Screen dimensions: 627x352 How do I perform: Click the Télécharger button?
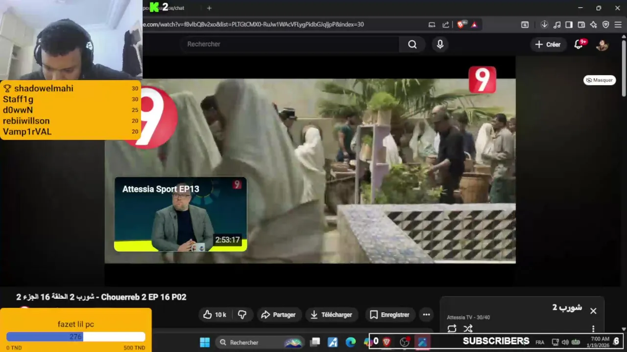(x=332, y=315)
